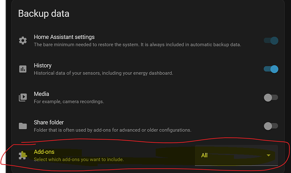Viewport: 291px width, 173px height.
Task: Enable the Media backup toggle
Action: 271,97
